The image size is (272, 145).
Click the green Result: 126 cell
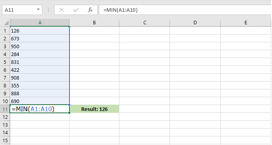click(94, 109)
